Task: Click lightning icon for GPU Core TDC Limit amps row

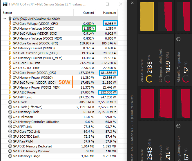Action: (10, 63)
